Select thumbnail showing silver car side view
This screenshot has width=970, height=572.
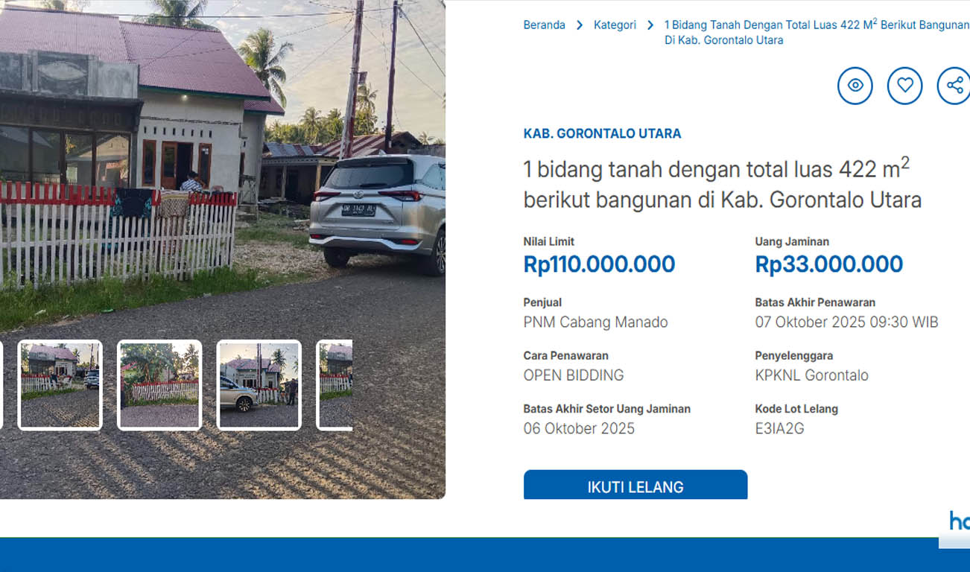click(259, 385)
